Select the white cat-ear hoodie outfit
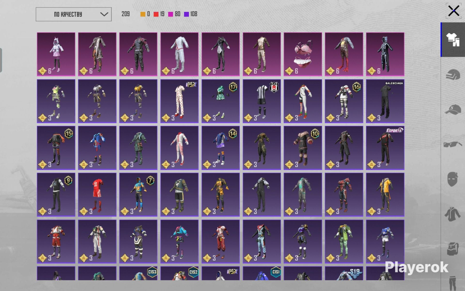The image size is (465, 291). [x=56, y=54]
